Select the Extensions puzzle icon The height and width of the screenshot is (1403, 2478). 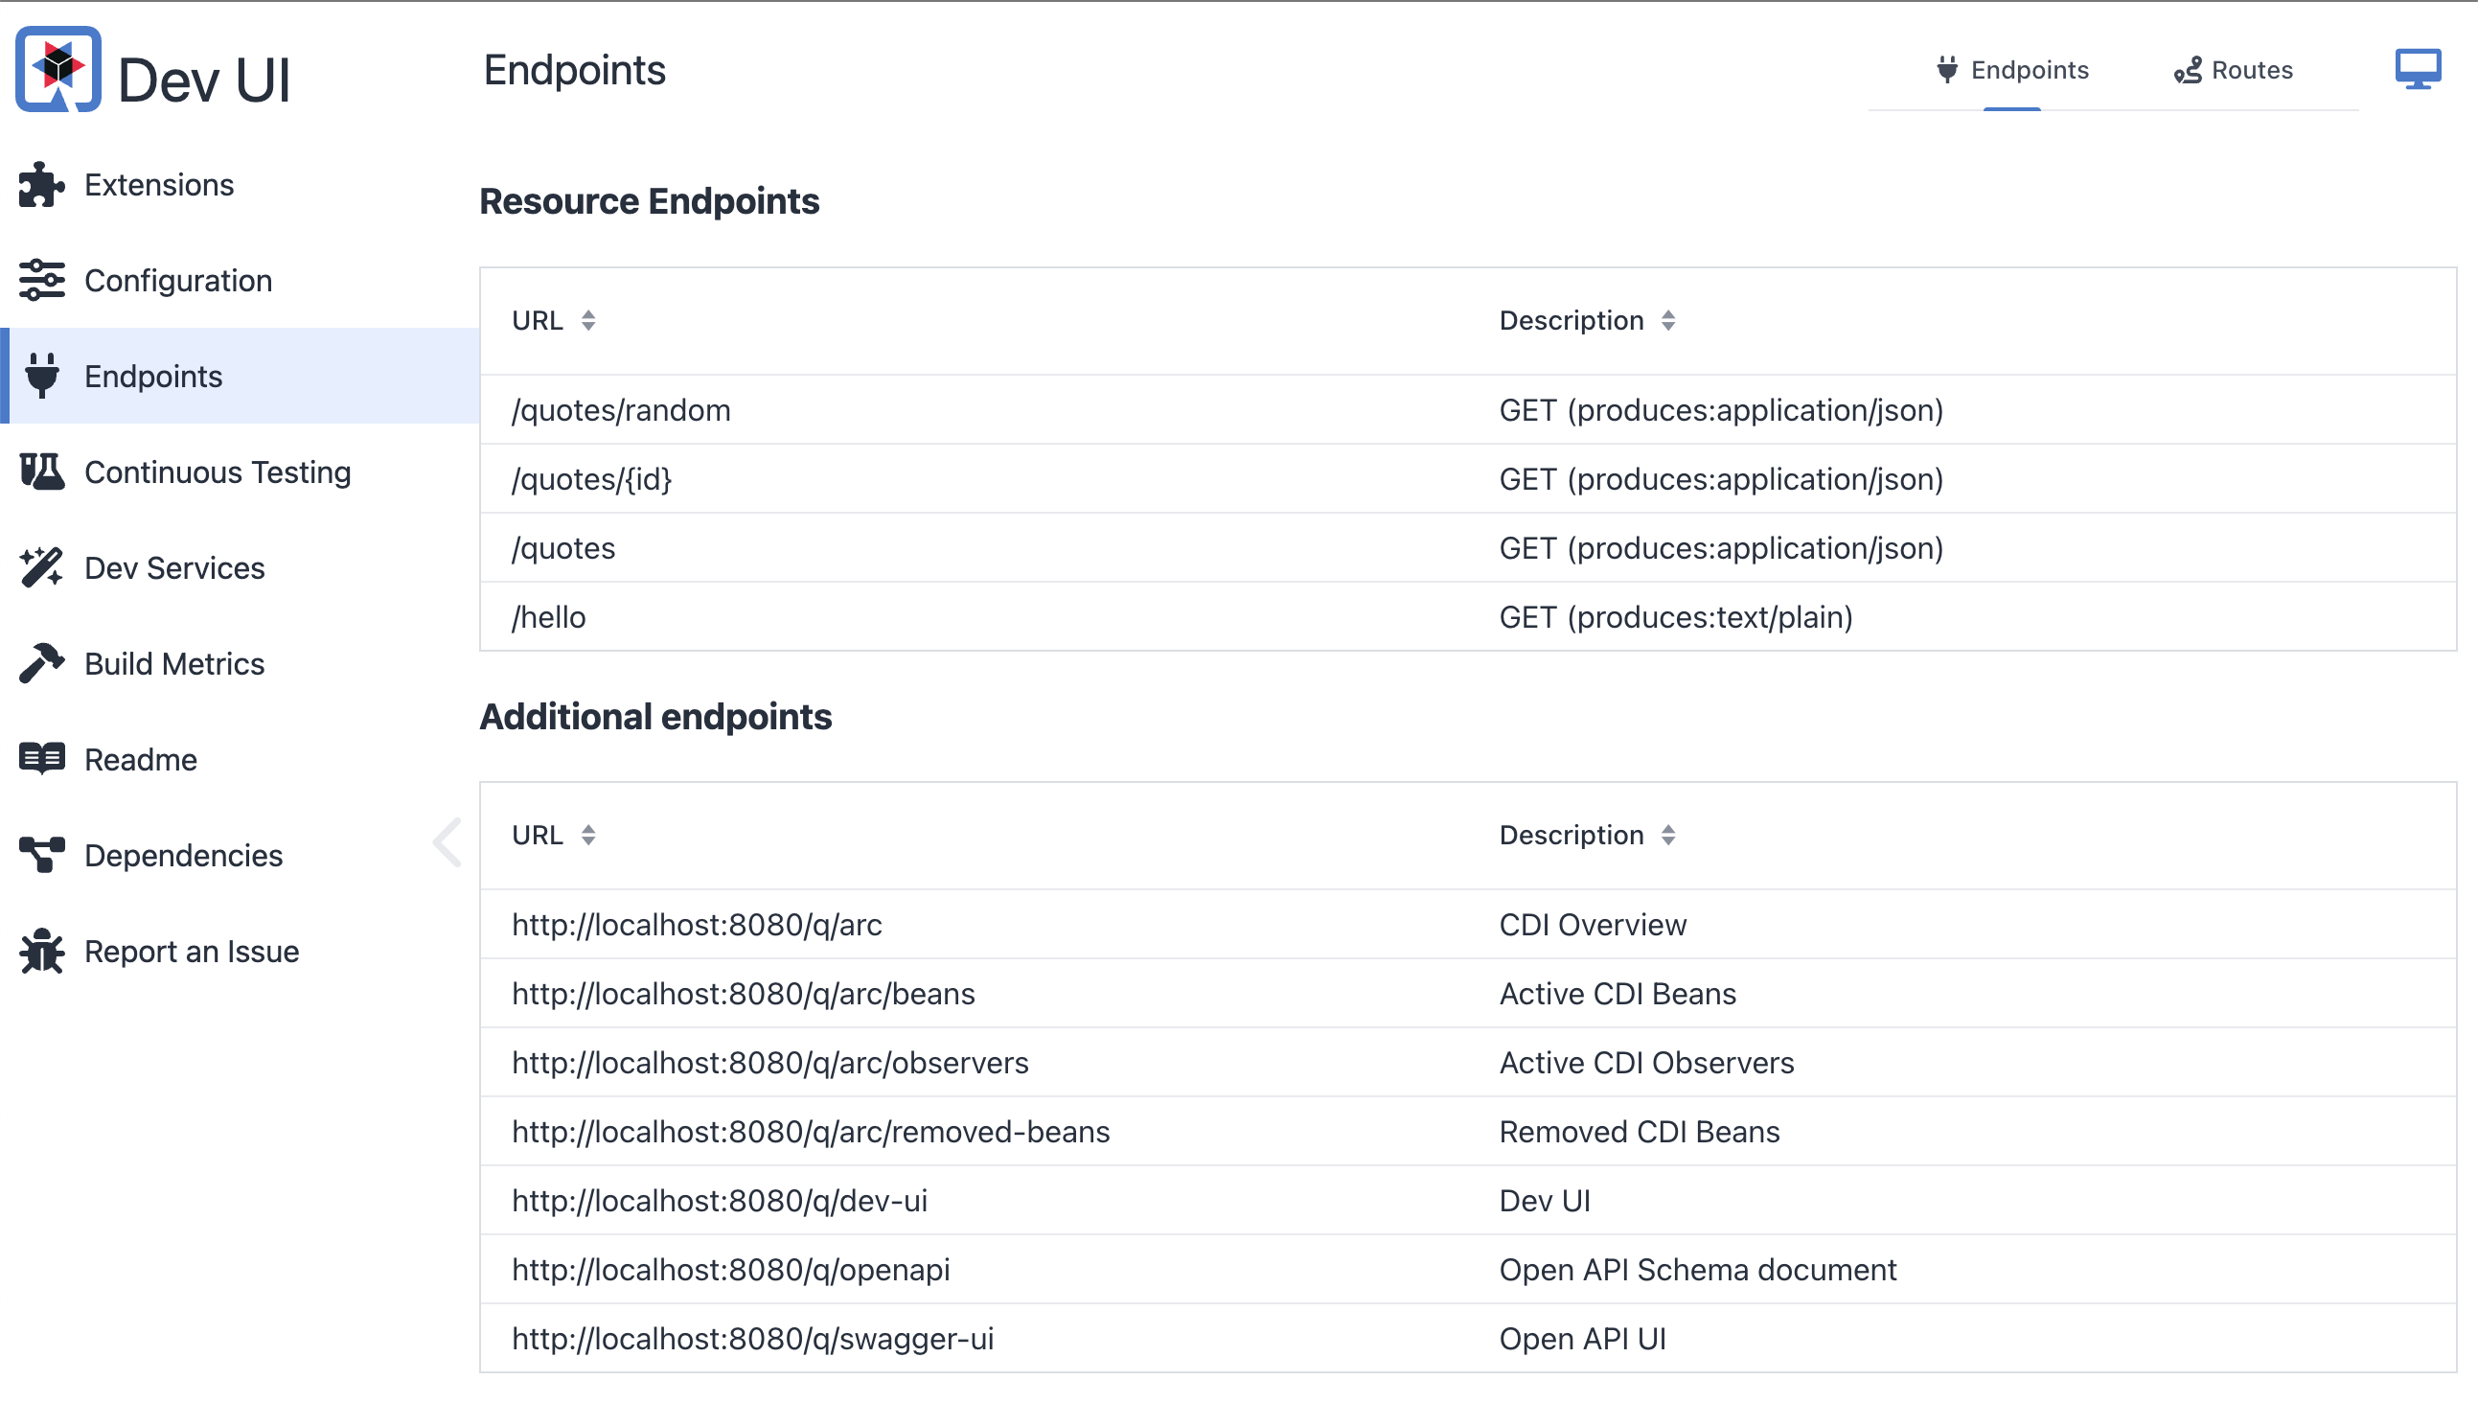click(38, 184)
